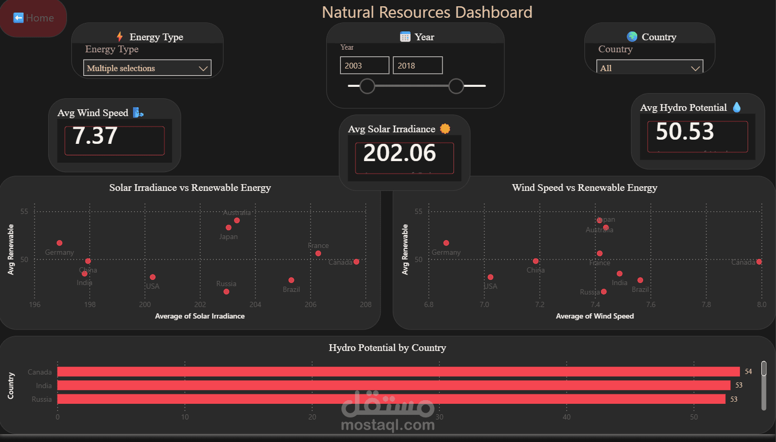This screenshot has height=442, width=776.
Task: Click the Home back button
Action: [x=33, y=18]
